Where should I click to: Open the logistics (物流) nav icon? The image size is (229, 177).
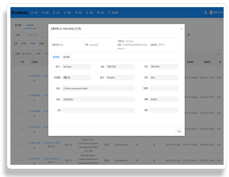98,13
